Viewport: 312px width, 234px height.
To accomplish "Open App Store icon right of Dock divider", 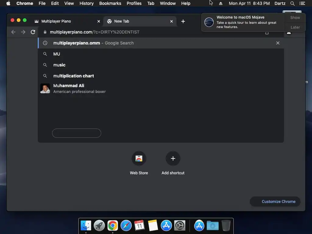I will [x=199, y=226].
